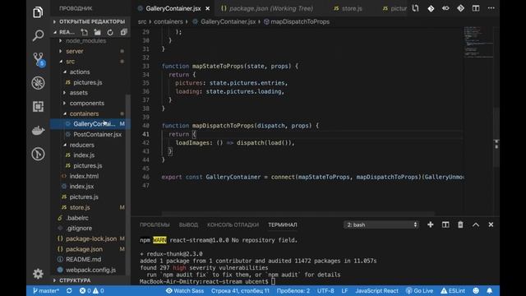The image size is (526, 296).
Task: Click the master branch indicator
Action: point(46,290)
